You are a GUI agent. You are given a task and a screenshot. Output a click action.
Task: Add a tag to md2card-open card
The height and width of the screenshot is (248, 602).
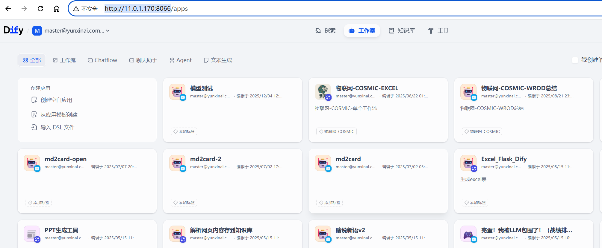[x=38, y=203]
